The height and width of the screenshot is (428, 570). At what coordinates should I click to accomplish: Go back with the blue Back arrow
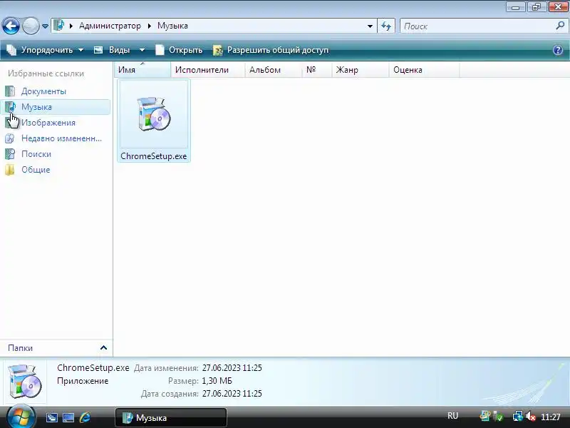pyautogui.click(x=11, y=26)
